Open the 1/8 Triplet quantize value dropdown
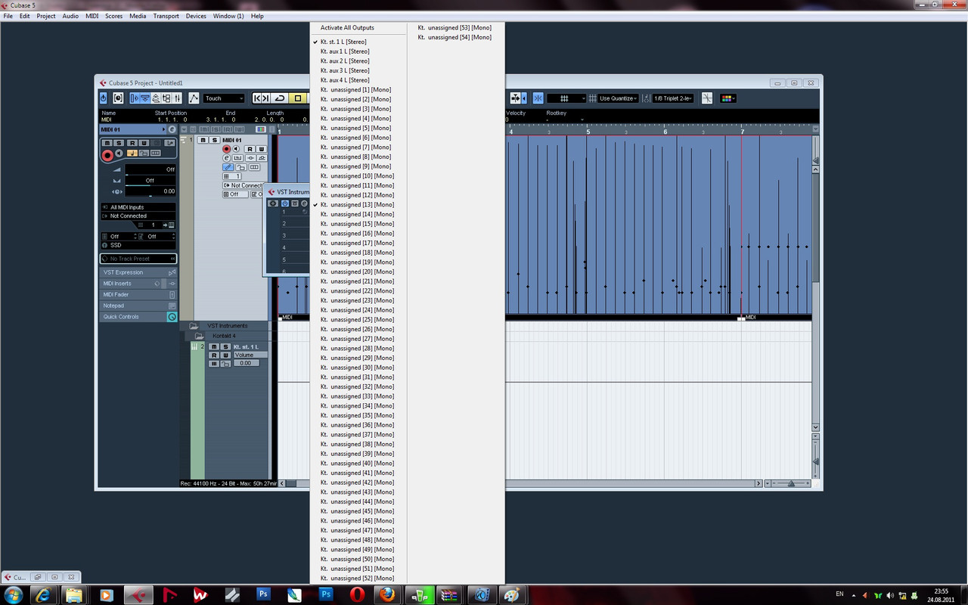 (x=673, y=98)
